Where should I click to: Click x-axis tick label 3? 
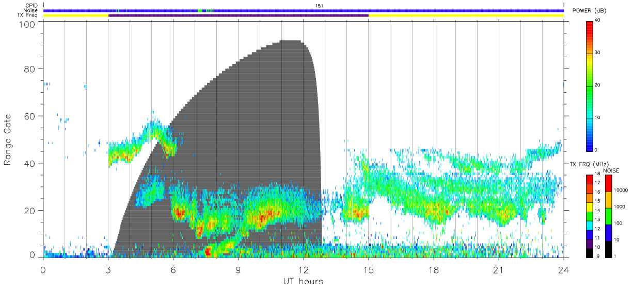pyautogui.click(x=108, y=269)
